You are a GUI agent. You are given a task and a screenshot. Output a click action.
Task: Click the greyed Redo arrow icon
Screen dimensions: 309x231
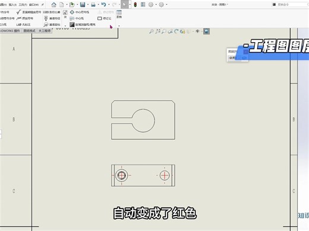(x=114, y=5)
